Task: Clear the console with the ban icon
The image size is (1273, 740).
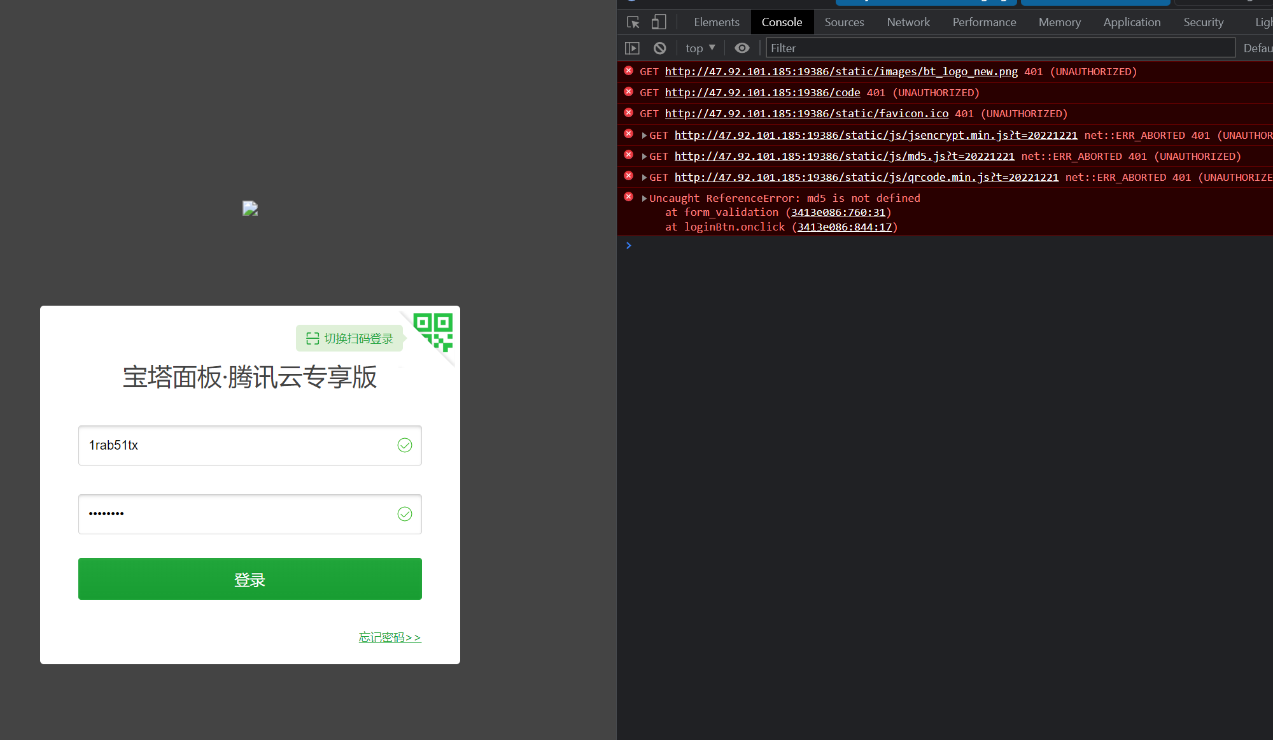Action: 660,48
